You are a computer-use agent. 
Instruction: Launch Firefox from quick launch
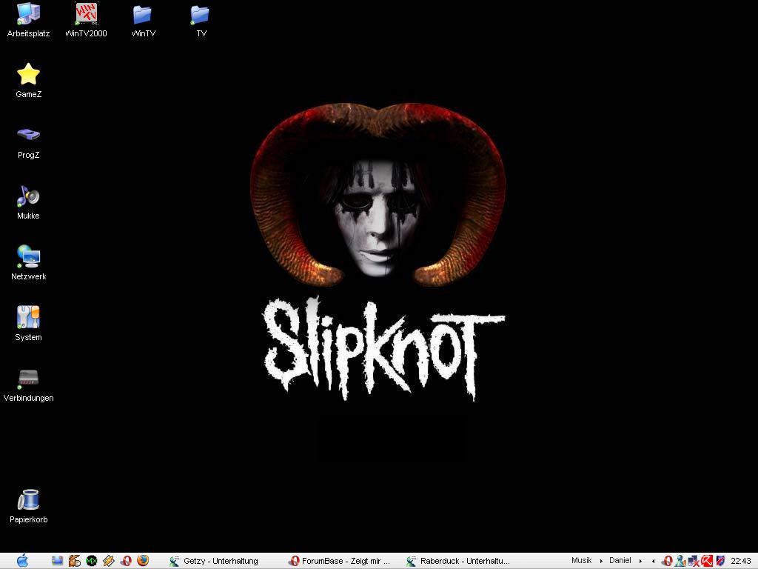(x=143, y=561)
